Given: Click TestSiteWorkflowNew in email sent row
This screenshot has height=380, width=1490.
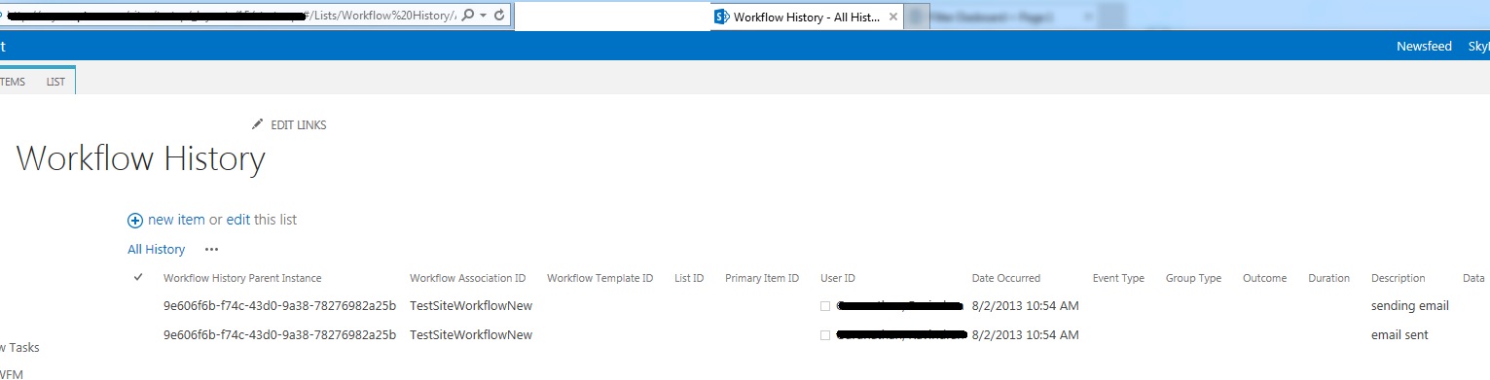Looking at the screenshot, I should 471,335.
